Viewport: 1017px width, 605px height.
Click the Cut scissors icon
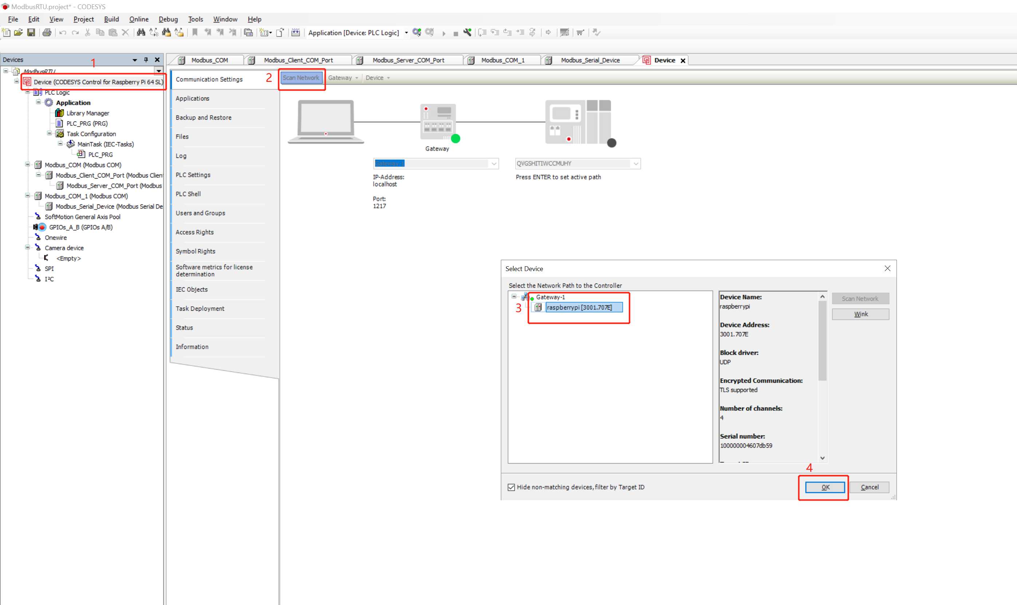click(87, 33)
